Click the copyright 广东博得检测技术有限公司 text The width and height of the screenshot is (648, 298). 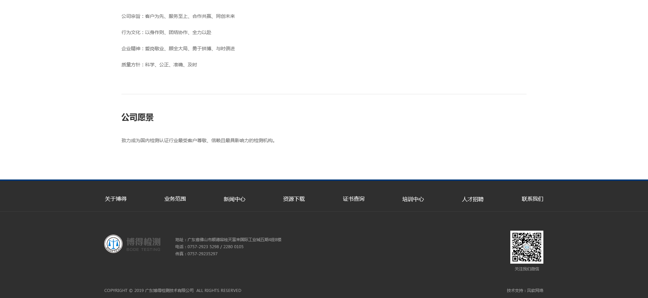click(x=169, y=291)
